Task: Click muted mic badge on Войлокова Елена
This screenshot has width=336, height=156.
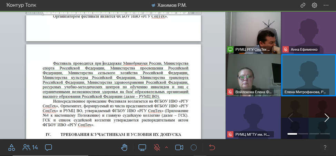Action: [x=230, y=92]
